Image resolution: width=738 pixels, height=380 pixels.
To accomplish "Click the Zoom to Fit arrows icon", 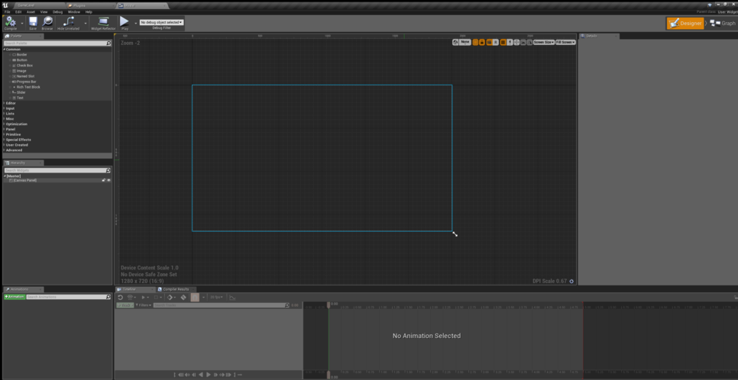I will (516, 42).
